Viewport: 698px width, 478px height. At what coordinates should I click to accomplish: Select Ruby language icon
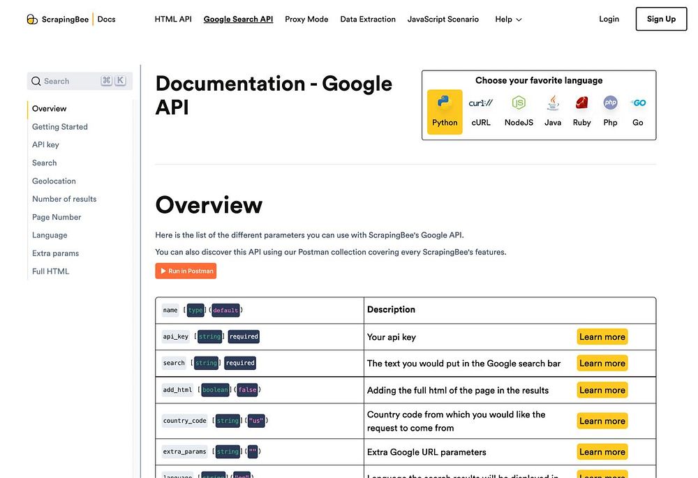pos(582,103)
